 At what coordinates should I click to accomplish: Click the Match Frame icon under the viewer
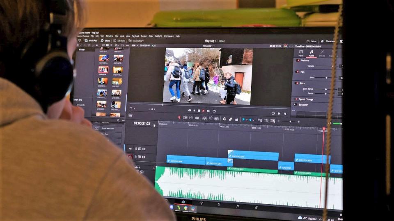(273, 113)
